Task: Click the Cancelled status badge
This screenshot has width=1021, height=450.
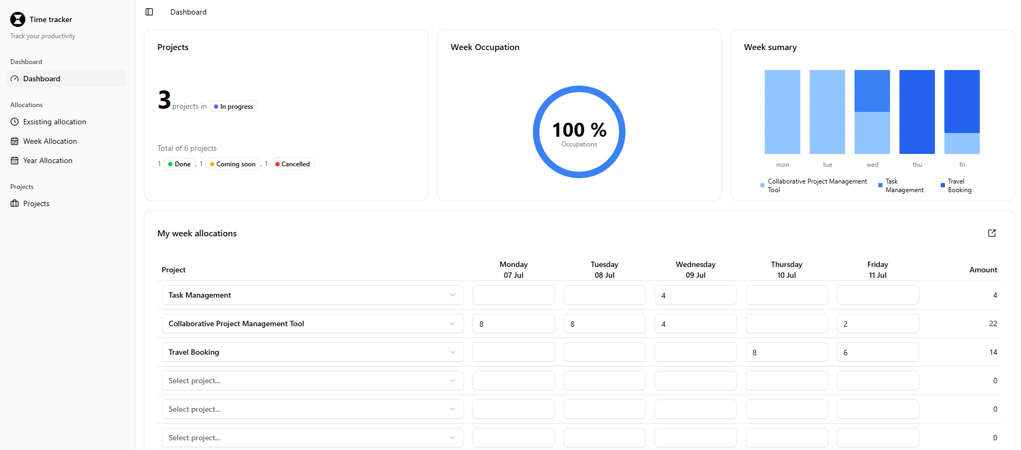Action: [293, 164]
